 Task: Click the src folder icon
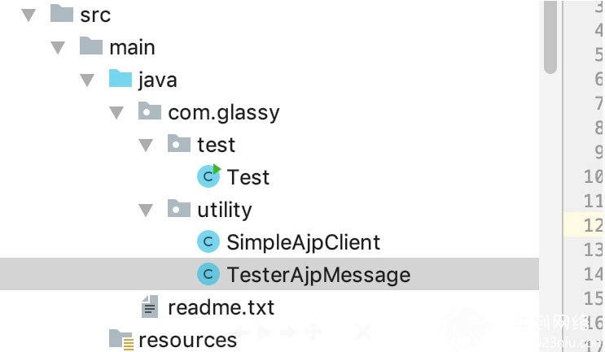coord(62,13)
